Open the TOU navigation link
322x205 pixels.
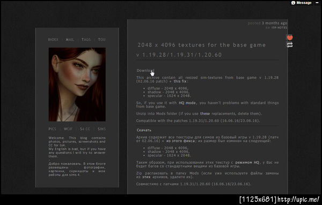(101, 40)
